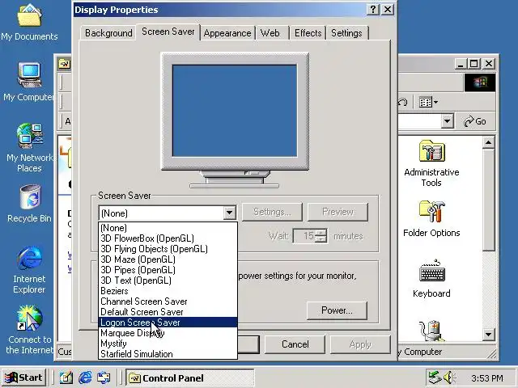Collapse the screen saver combo box arrow

click(229, 213)
